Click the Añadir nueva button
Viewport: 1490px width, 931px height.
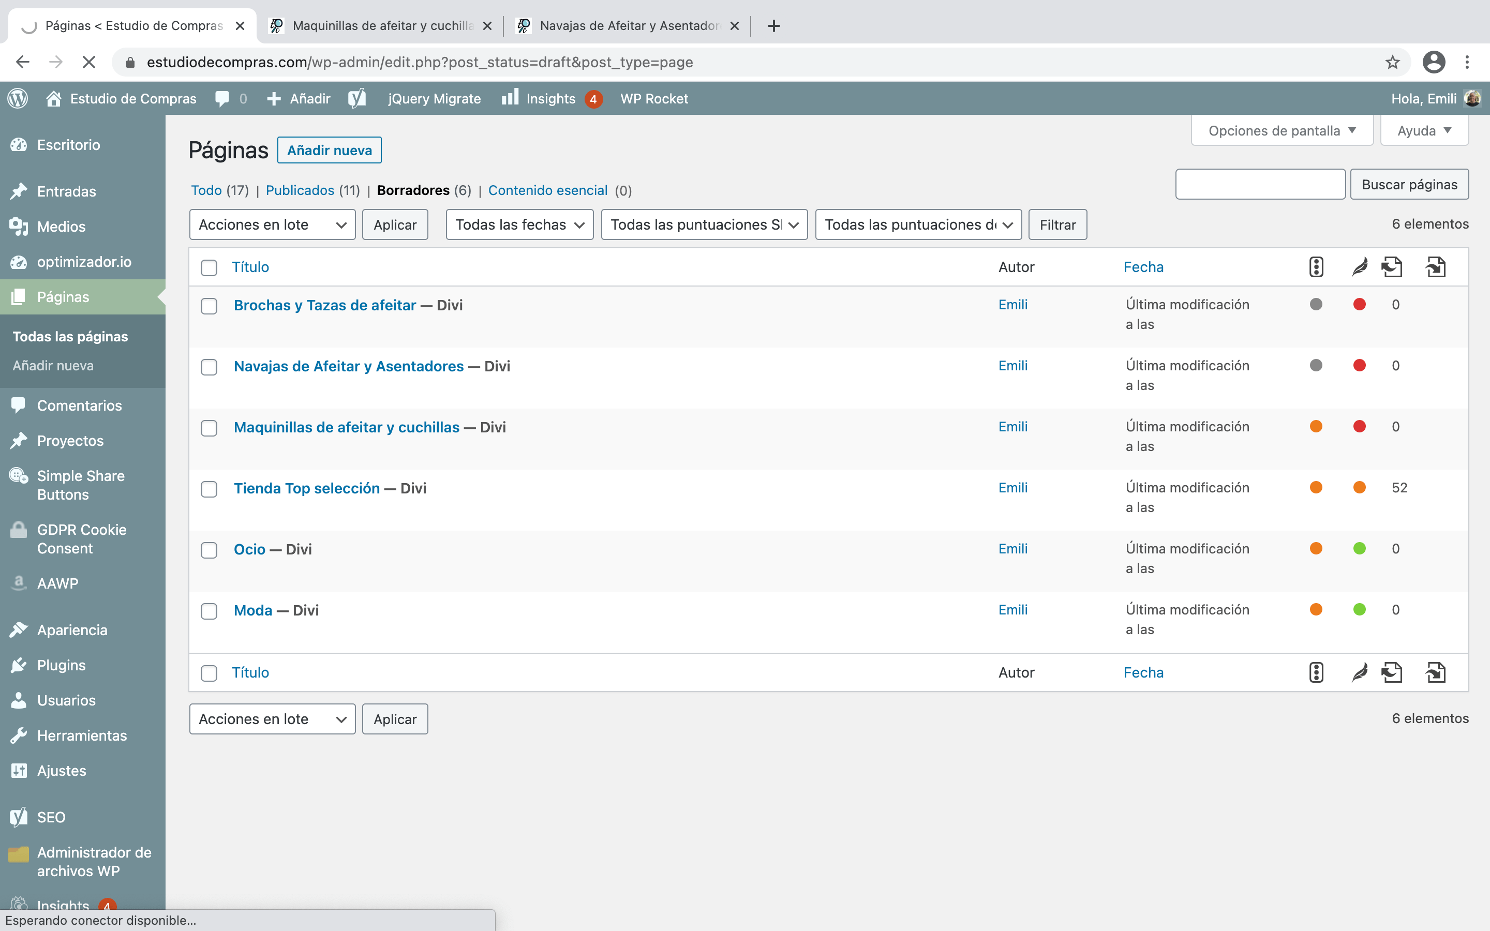[x=330, y=150]
